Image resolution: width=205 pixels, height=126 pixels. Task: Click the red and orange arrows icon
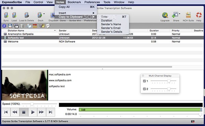pyautogui.click(x=35, y=26)
